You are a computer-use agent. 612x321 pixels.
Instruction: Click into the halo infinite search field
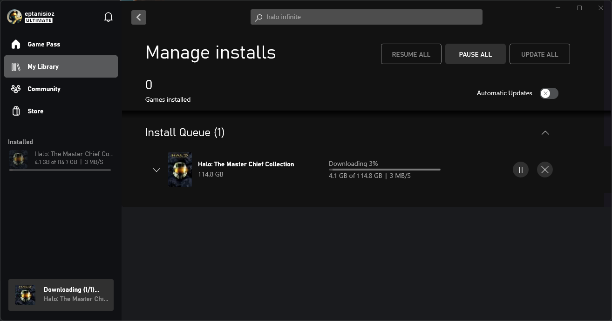370,17
